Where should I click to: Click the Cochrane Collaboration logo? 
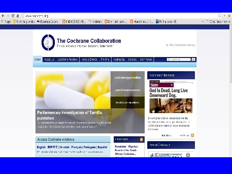[48, 43]
